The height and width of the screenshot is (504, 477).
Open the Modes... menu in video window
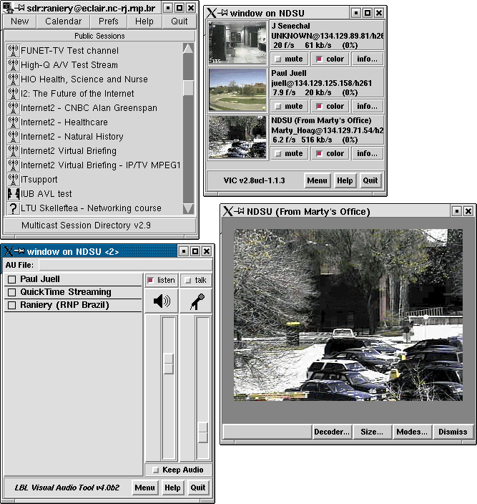click(412, 432)
